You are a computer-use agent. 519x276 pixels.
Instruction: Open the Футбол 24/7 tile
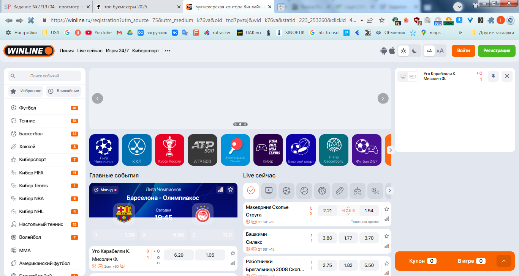(x=367, y=150)
